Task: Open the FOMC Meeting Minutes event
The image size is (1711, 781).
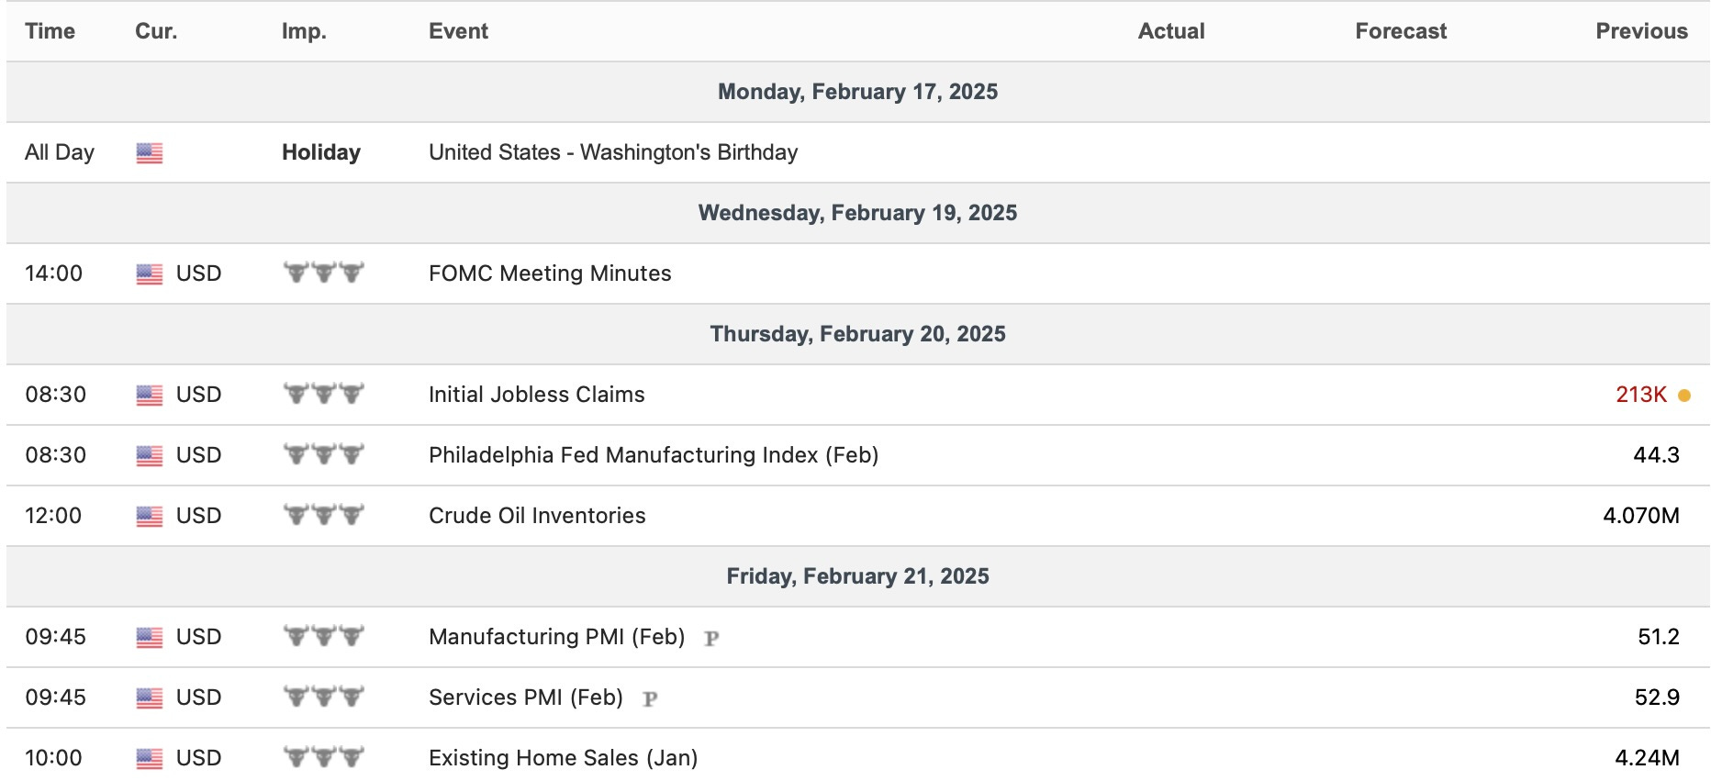Action: click(550, 273)
